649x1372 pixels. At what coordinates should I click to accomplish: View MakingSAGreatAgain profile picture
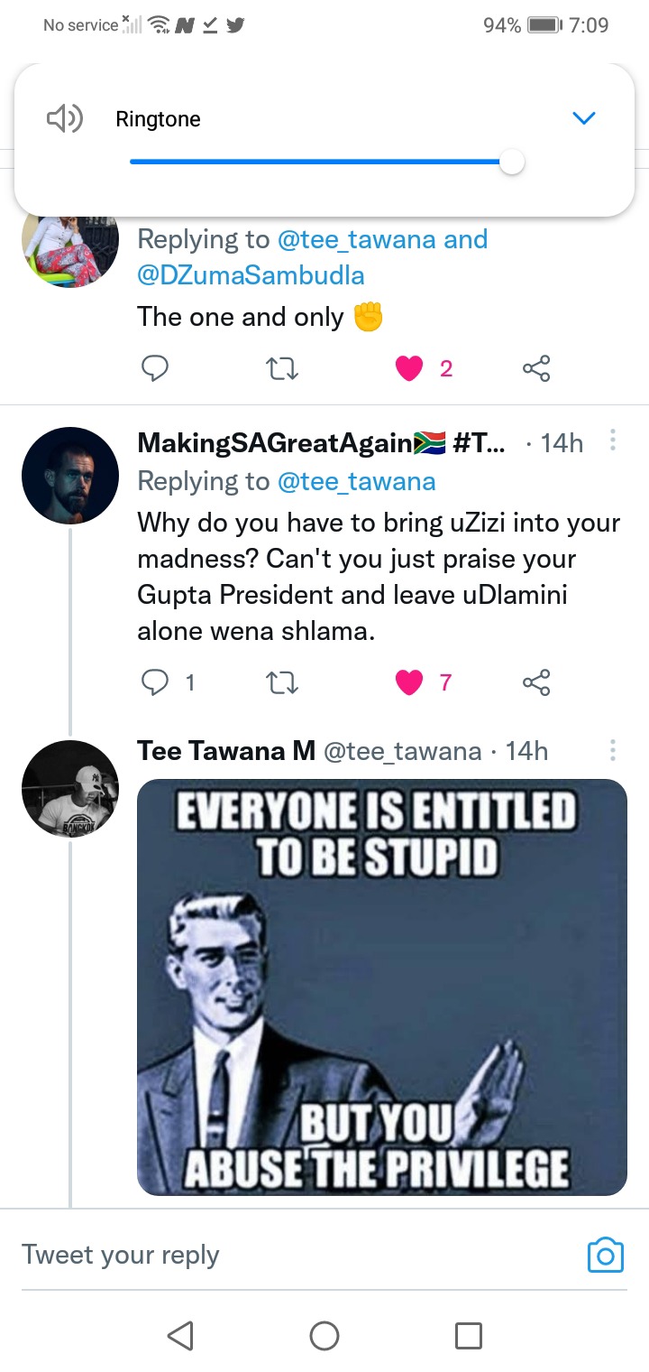pos(70,476)
